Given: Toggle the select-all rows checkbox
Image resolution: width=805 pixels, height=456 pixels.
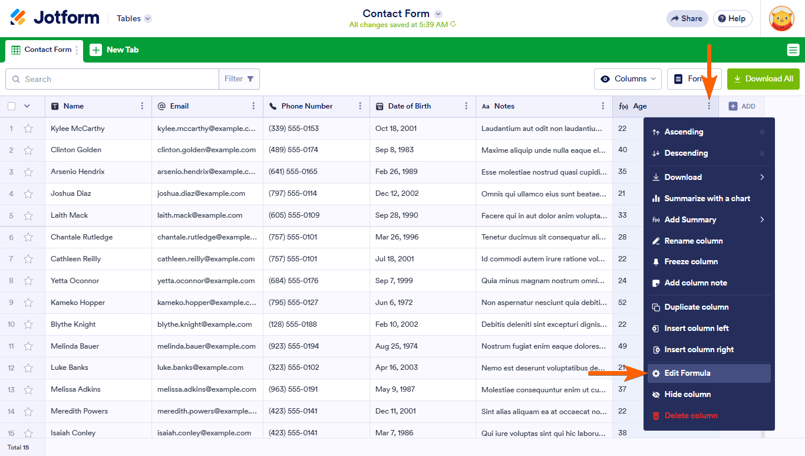Looking at the screenshot, I should [12, 106].
